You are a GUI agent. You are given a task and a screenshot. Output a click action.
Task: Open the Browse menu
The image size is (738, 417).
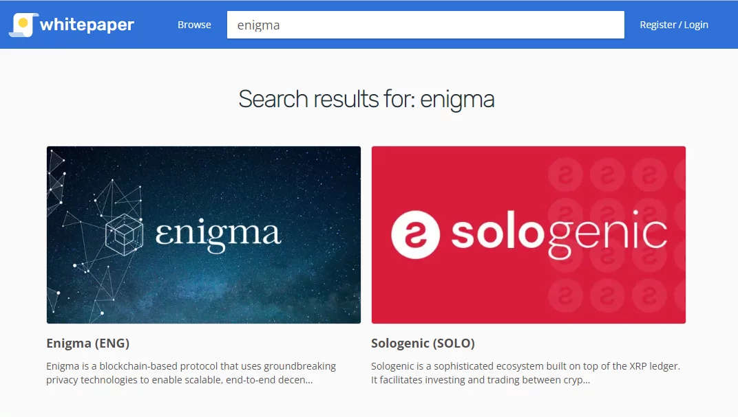coord(194,25)
